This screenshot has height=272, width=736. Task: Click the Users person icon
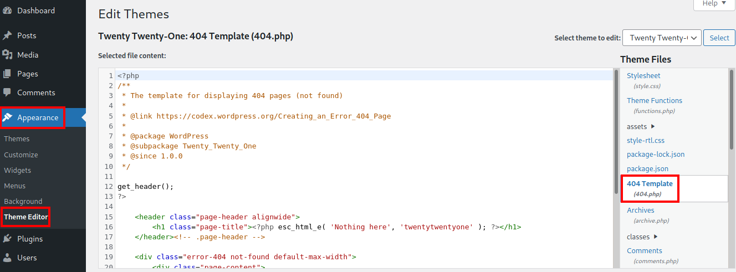[x=7, y=258]
